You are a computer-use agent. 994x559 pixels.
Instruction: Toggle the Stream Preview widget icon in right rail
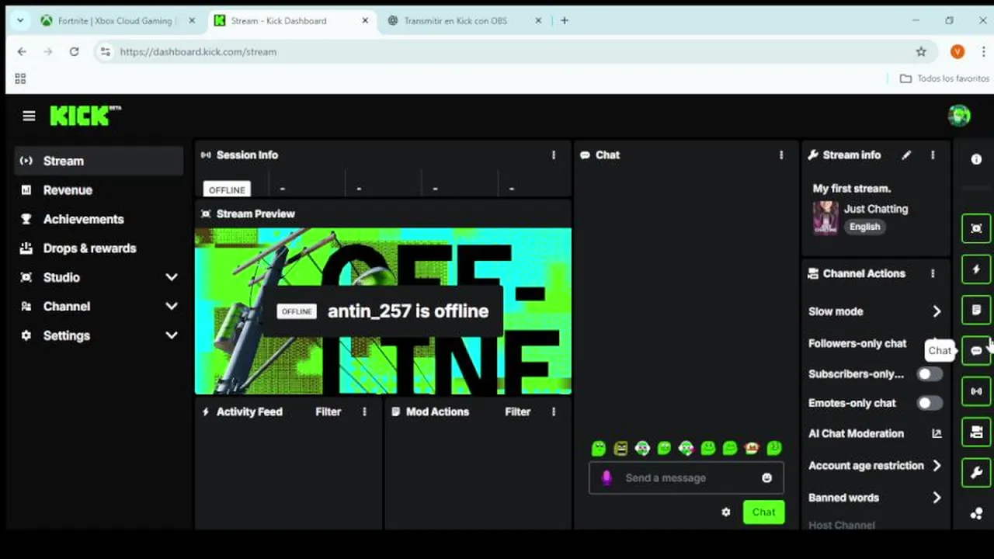(x=976, y=228)
